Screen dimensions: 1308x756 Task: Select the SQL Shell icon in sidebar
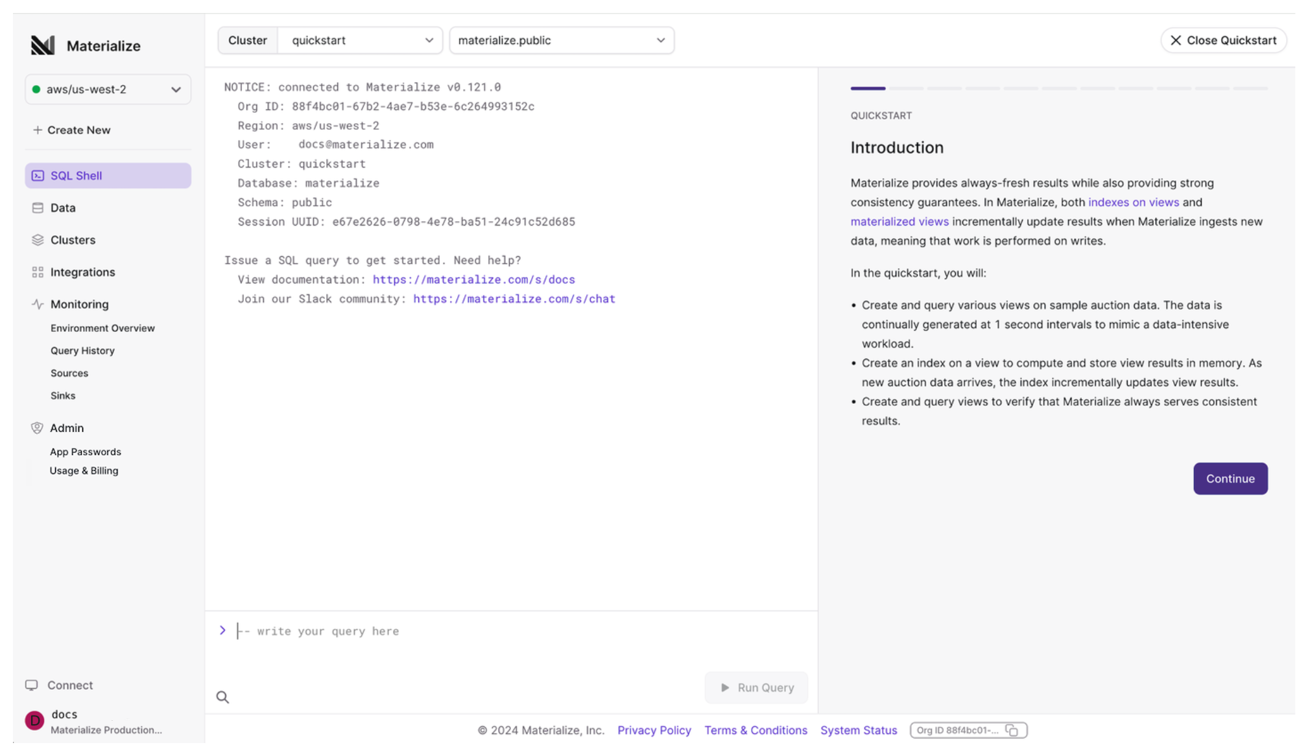38,175
